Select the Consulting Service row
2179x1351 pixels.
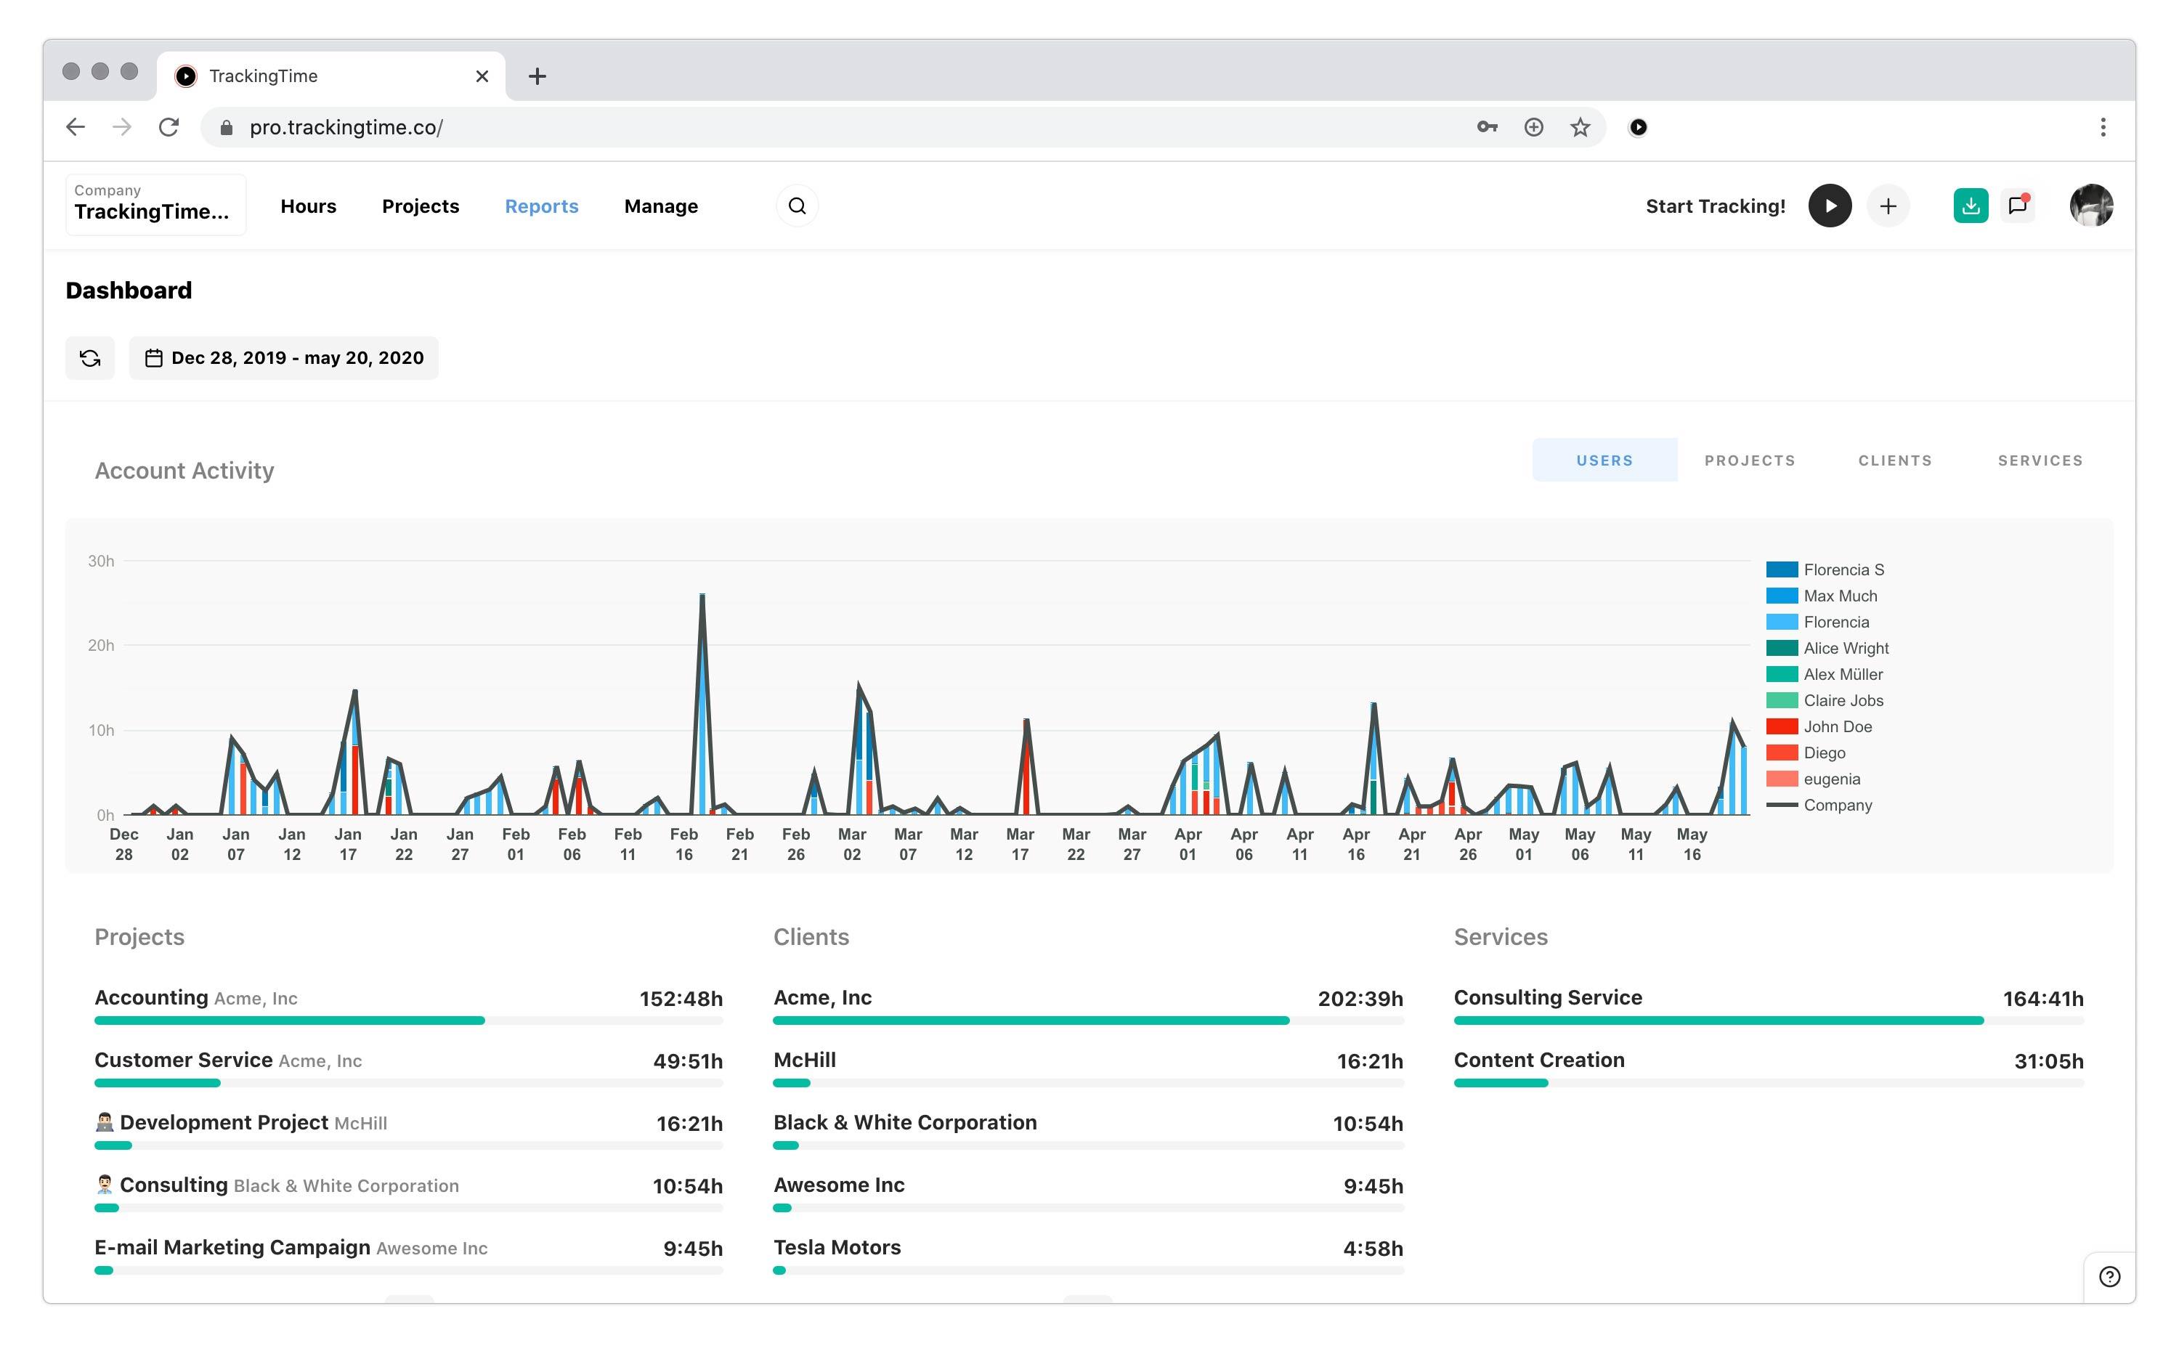[x=1768, y=1005]
